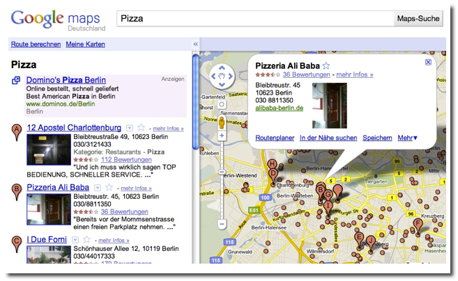This screenshot has width=458, height=281.
Task: Click map marker F near Kreuzberg
Action: click(418, 227)
